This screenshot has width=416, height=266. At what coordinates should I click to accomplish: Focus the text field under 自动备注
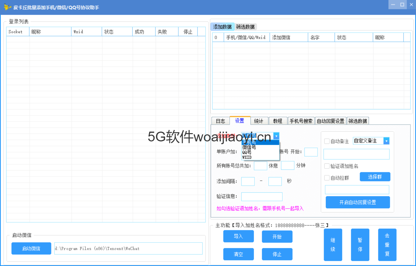tap(357, 154)
